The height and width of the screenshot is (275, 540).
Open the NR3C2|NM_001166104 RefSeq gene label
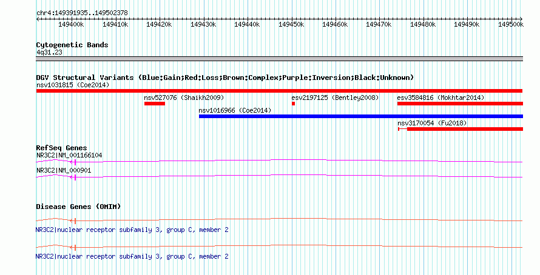pyautogui.click(x=69, y=156)
